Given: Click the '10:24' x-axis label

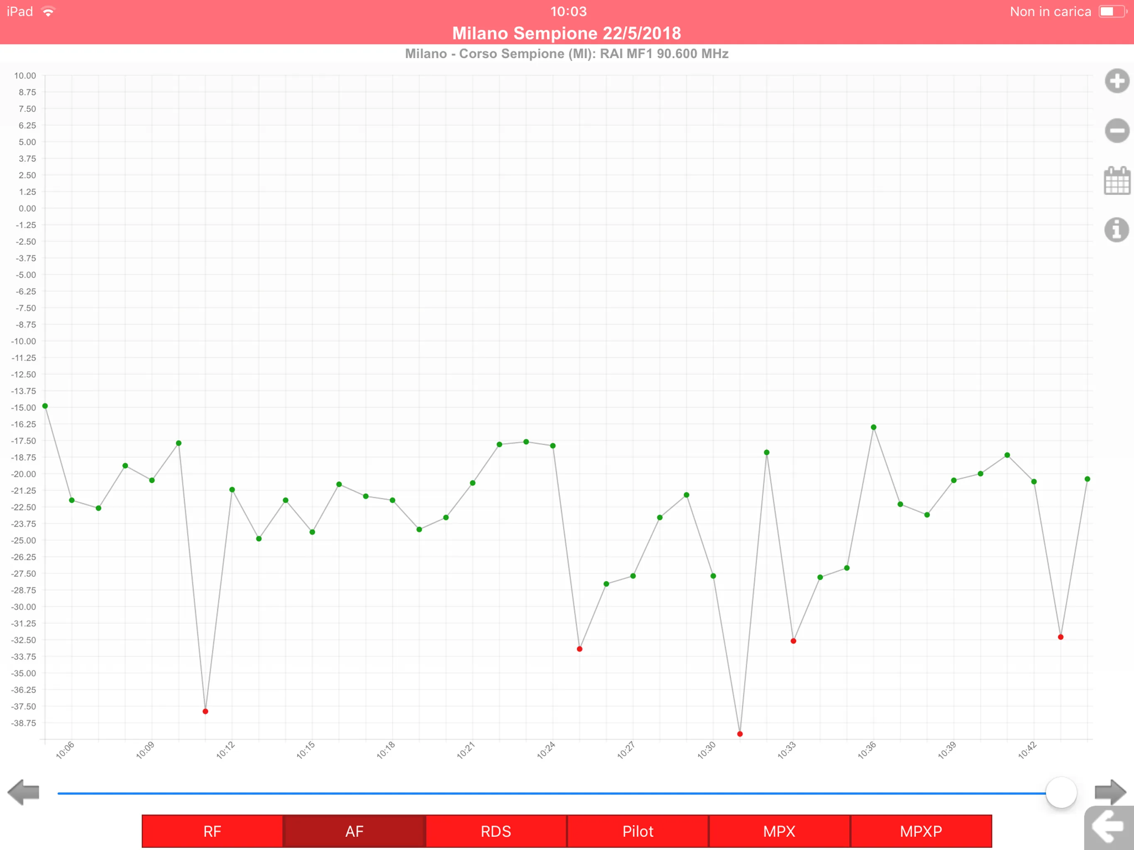Looking at the screenshot, I should coord(546,750).
